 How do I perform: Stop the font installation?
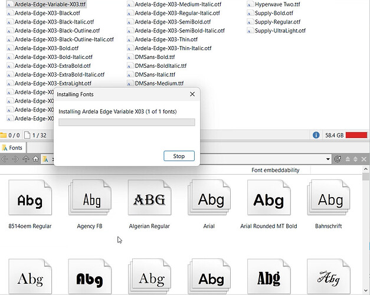click(x=179, y=156)
